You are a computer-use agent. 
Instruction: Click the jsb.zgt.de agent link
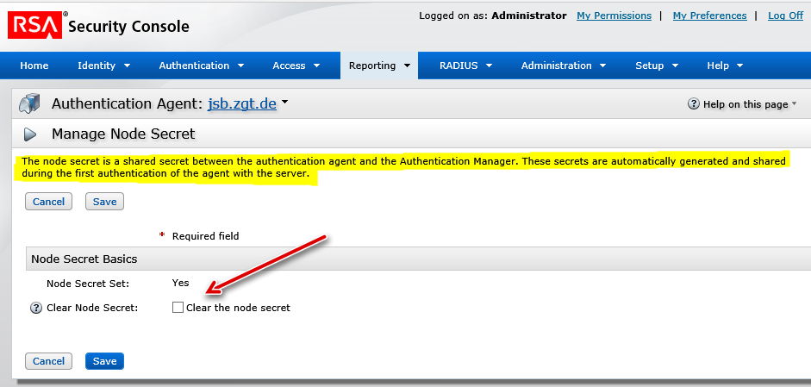[x=242, y=103]
